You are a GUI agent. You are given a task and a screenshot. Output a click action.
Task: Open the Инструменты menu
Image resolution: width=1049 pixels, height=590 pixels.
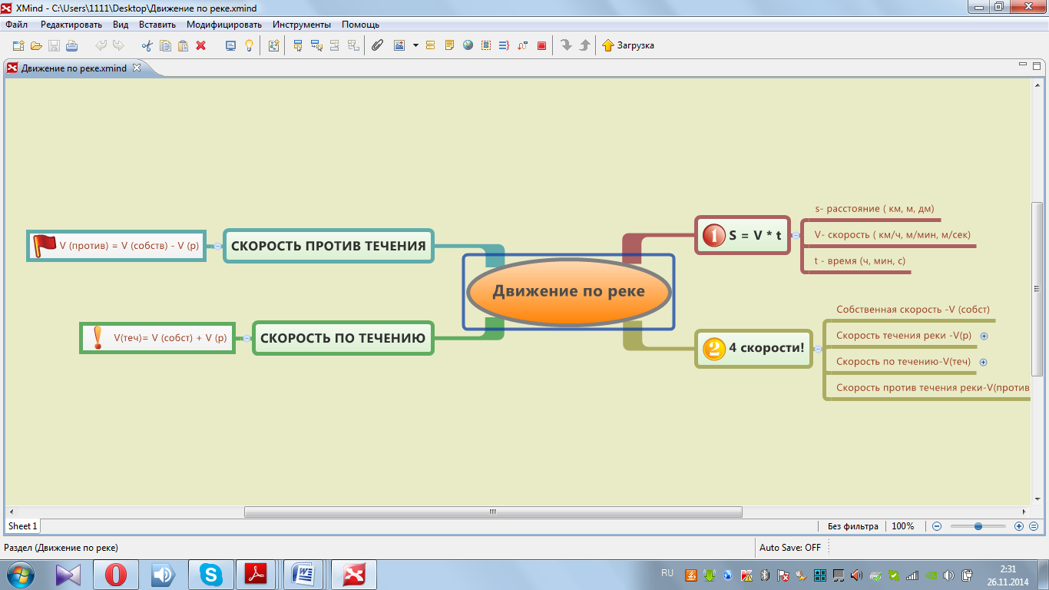[302, 25]
